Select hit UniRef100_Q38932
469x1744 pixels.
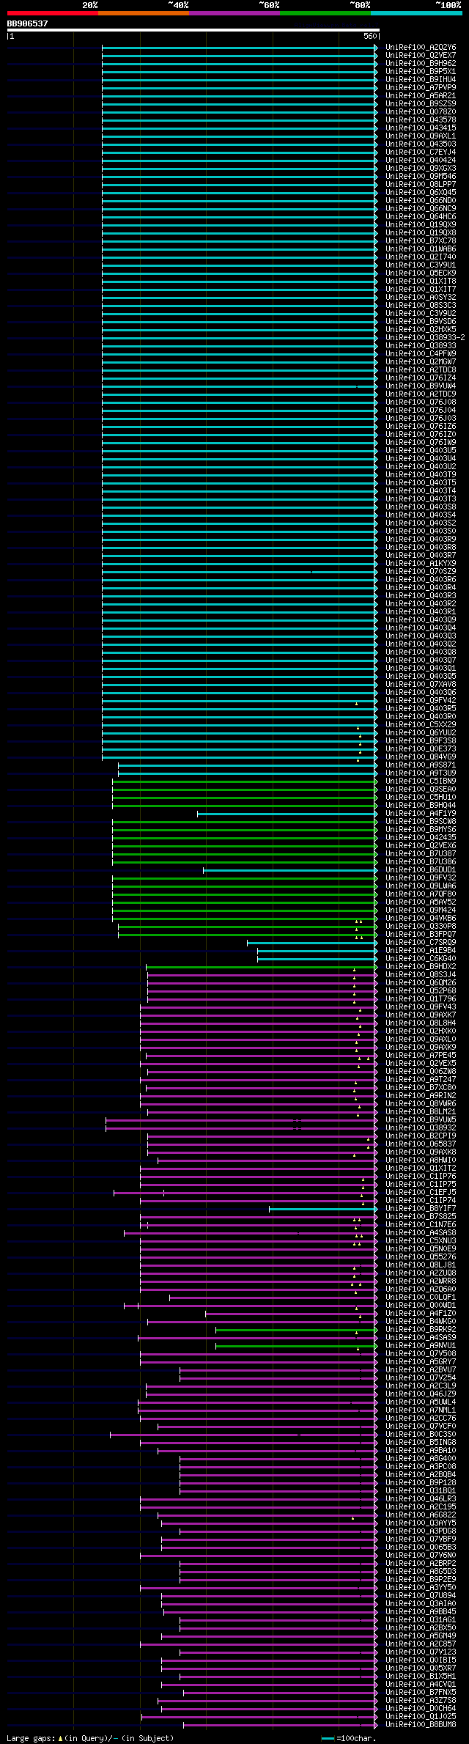coord(421,1127)
